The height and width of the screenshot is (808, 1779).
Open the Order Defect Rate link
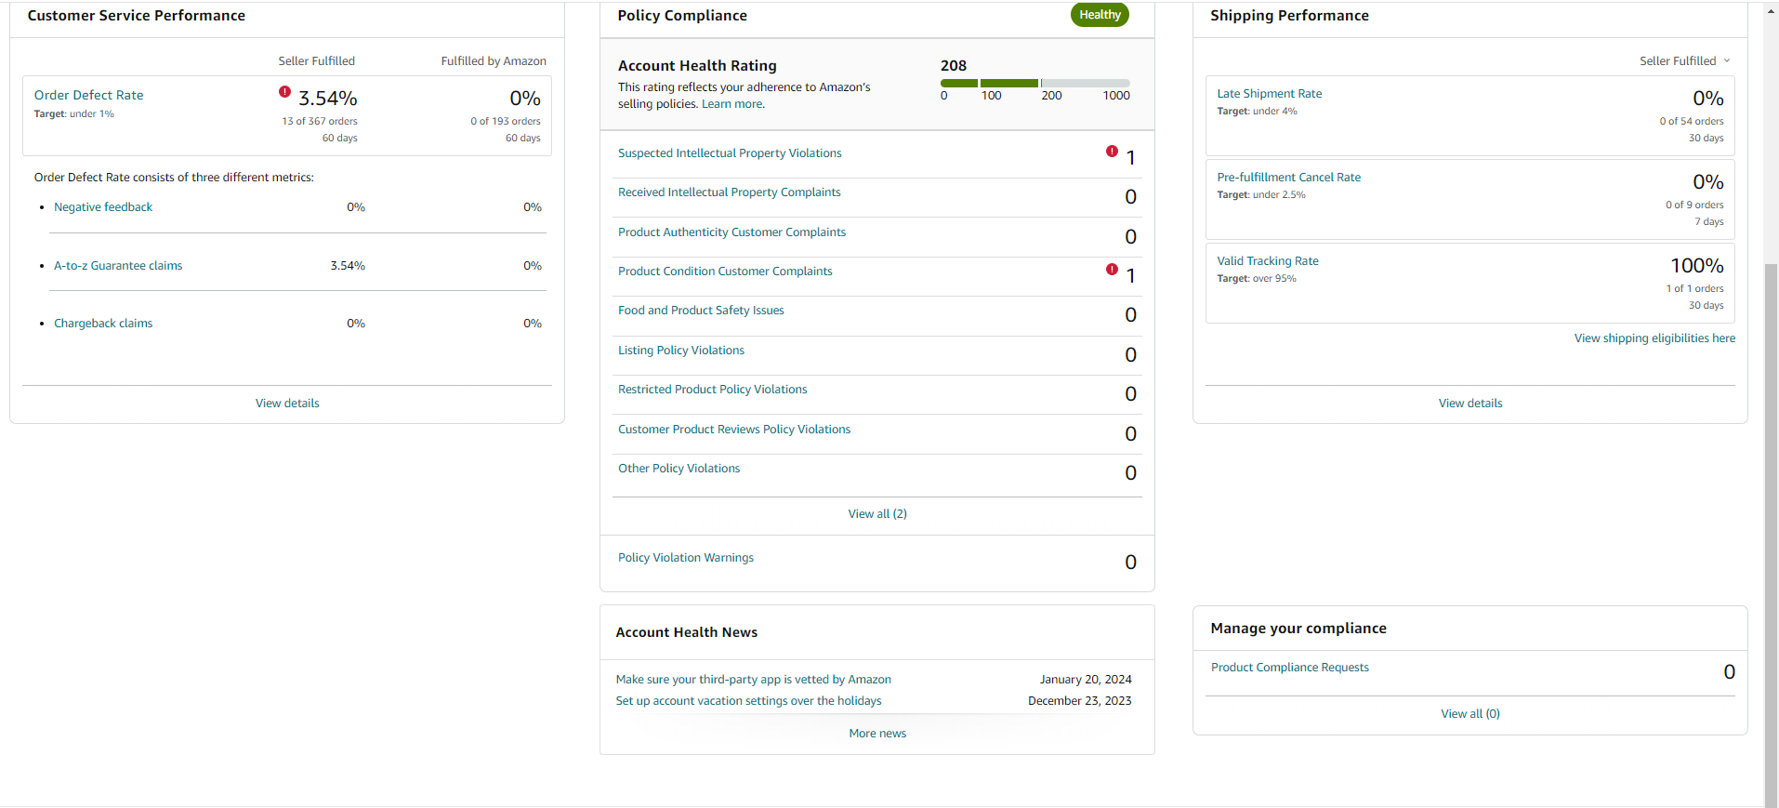pyautogui.click(x=89, y=95)
